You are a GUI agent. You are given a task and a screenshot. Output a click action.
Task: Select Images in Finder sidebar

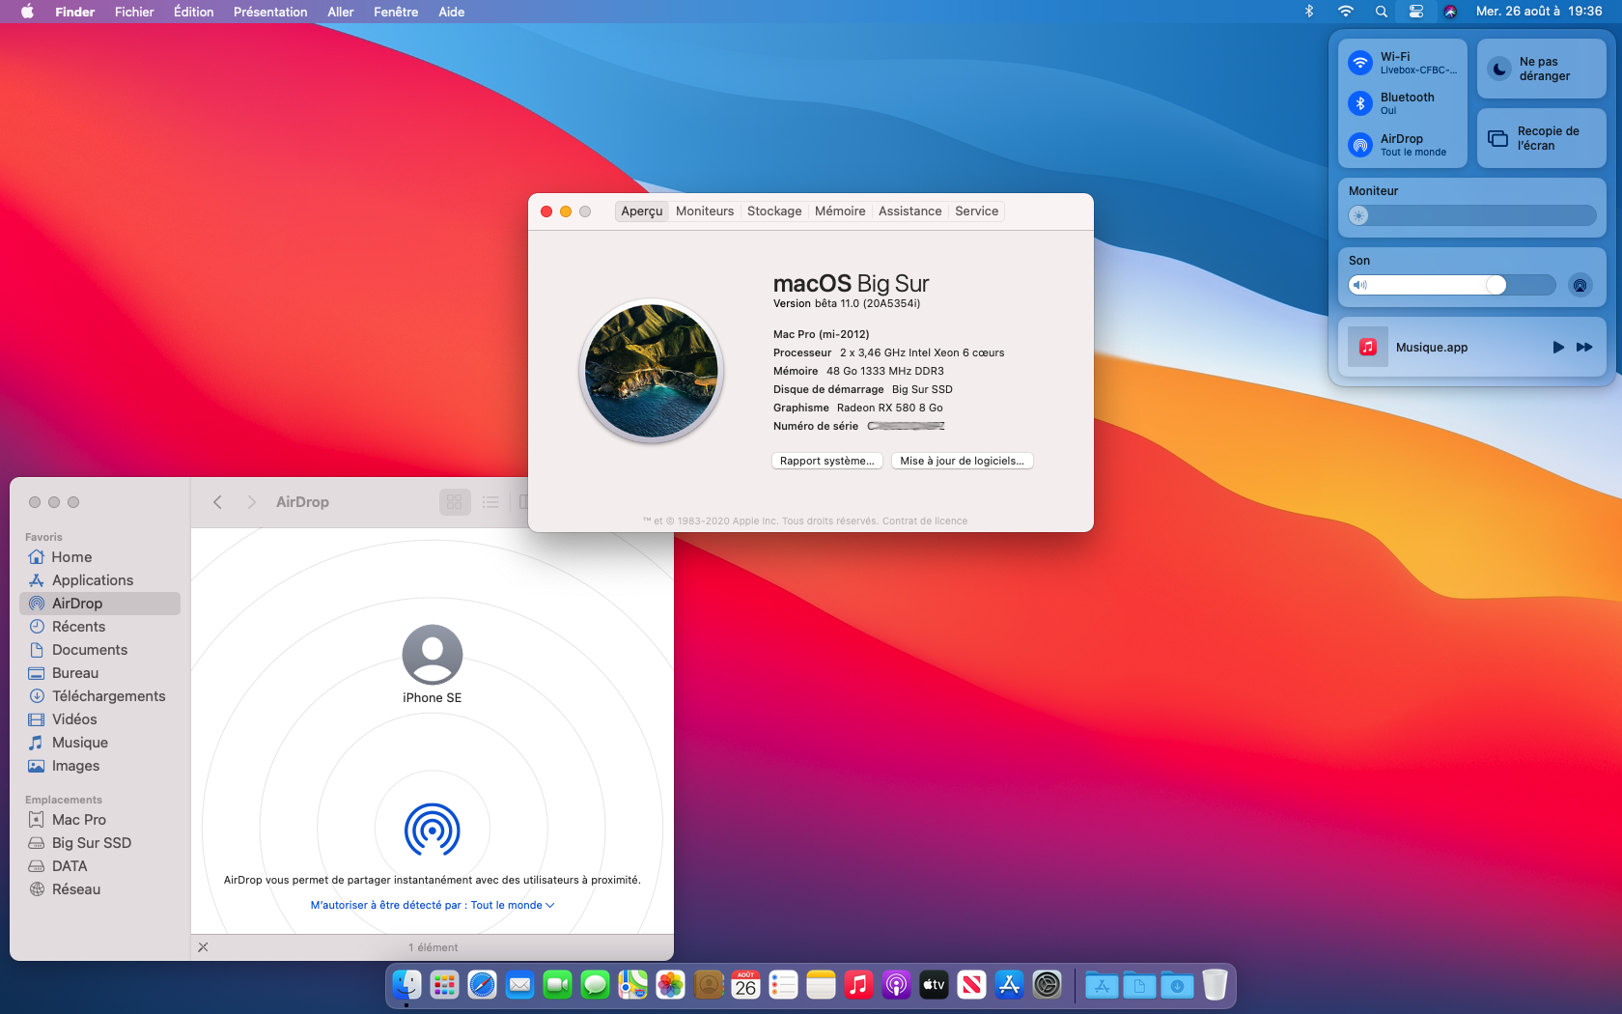point(99,766)
